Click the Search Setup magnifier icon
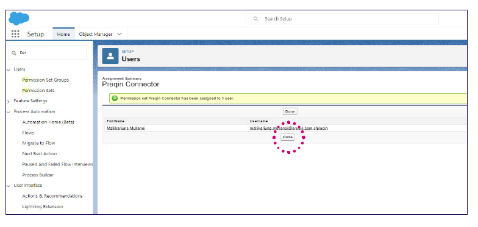This screenshot has height=227, width=478. (x=256, y=19)
